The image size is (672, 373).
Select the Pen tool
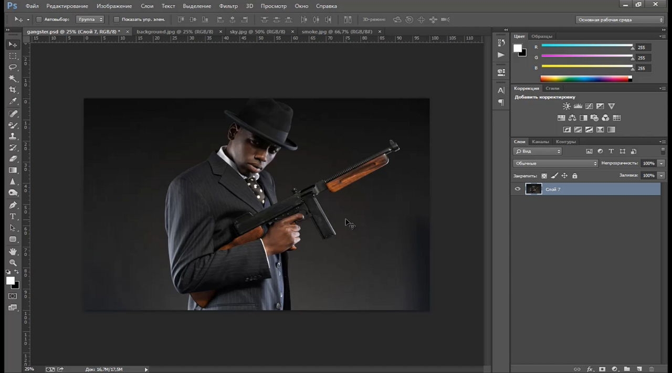(13, 205)
